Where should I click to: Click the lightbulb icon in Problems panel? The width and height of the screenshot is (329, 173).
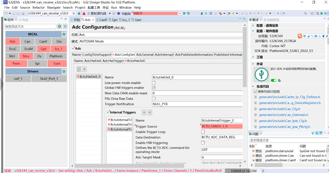pyautogui.click(x=313, y=133)
